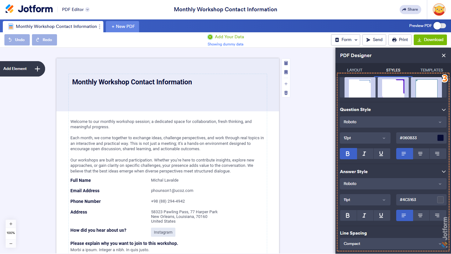Viewport: 451px width, 254px height.
Task: Toggle the Preview PDF switch
Action: tap(440, 26)
